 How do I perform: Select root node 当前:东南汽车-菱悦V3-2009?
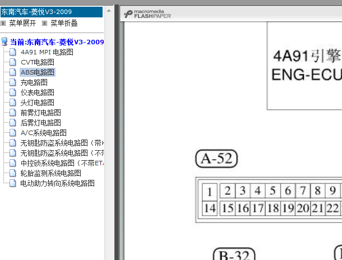(x=57, y=42)
